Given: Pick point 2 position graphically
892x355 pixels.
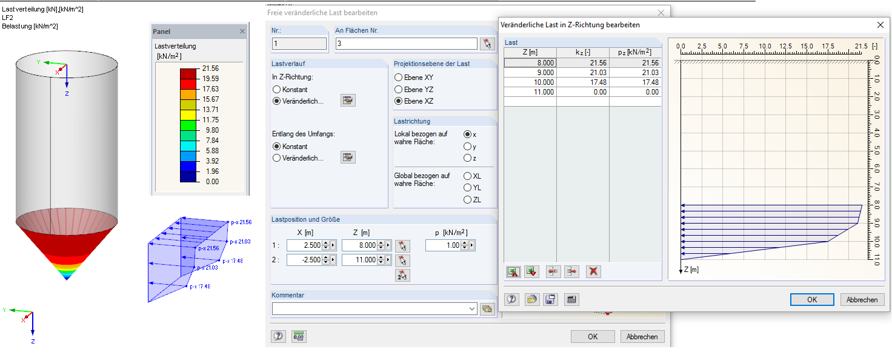Looking at the screenshot, I should point(402,260).
